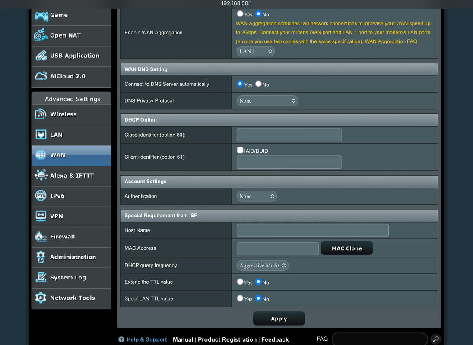The width and height of the screenshot is (473, 345).
Task: Click the Client-identifier (option 61) text field
Action: coord(289,162)
